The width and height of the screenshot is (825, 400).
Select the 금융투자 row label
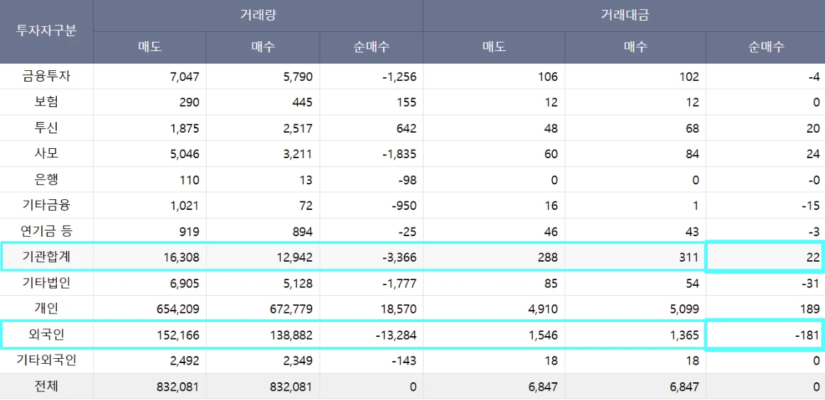click(46, 76)
